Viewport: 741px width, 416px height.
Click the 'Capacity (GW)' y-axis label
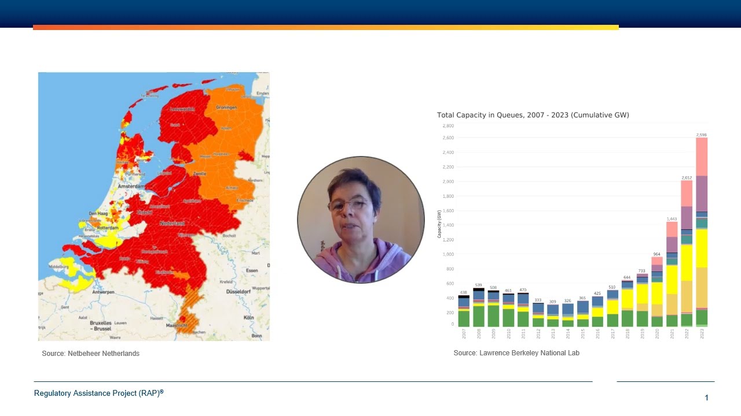[x=439, y=225]
